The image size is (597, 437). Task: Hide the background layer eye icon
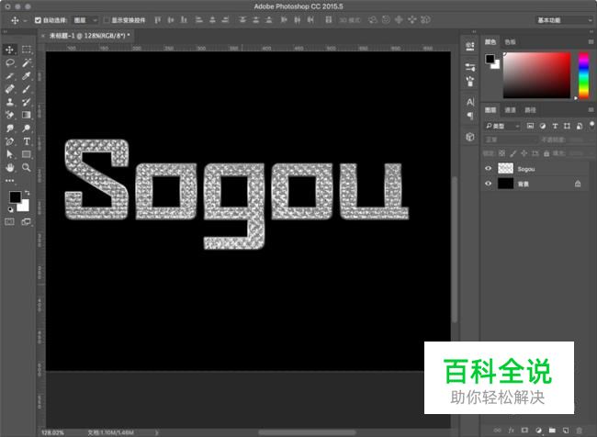click(488, 184)
